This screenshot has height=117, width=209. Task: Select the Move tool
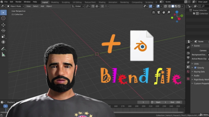(3, 25)
